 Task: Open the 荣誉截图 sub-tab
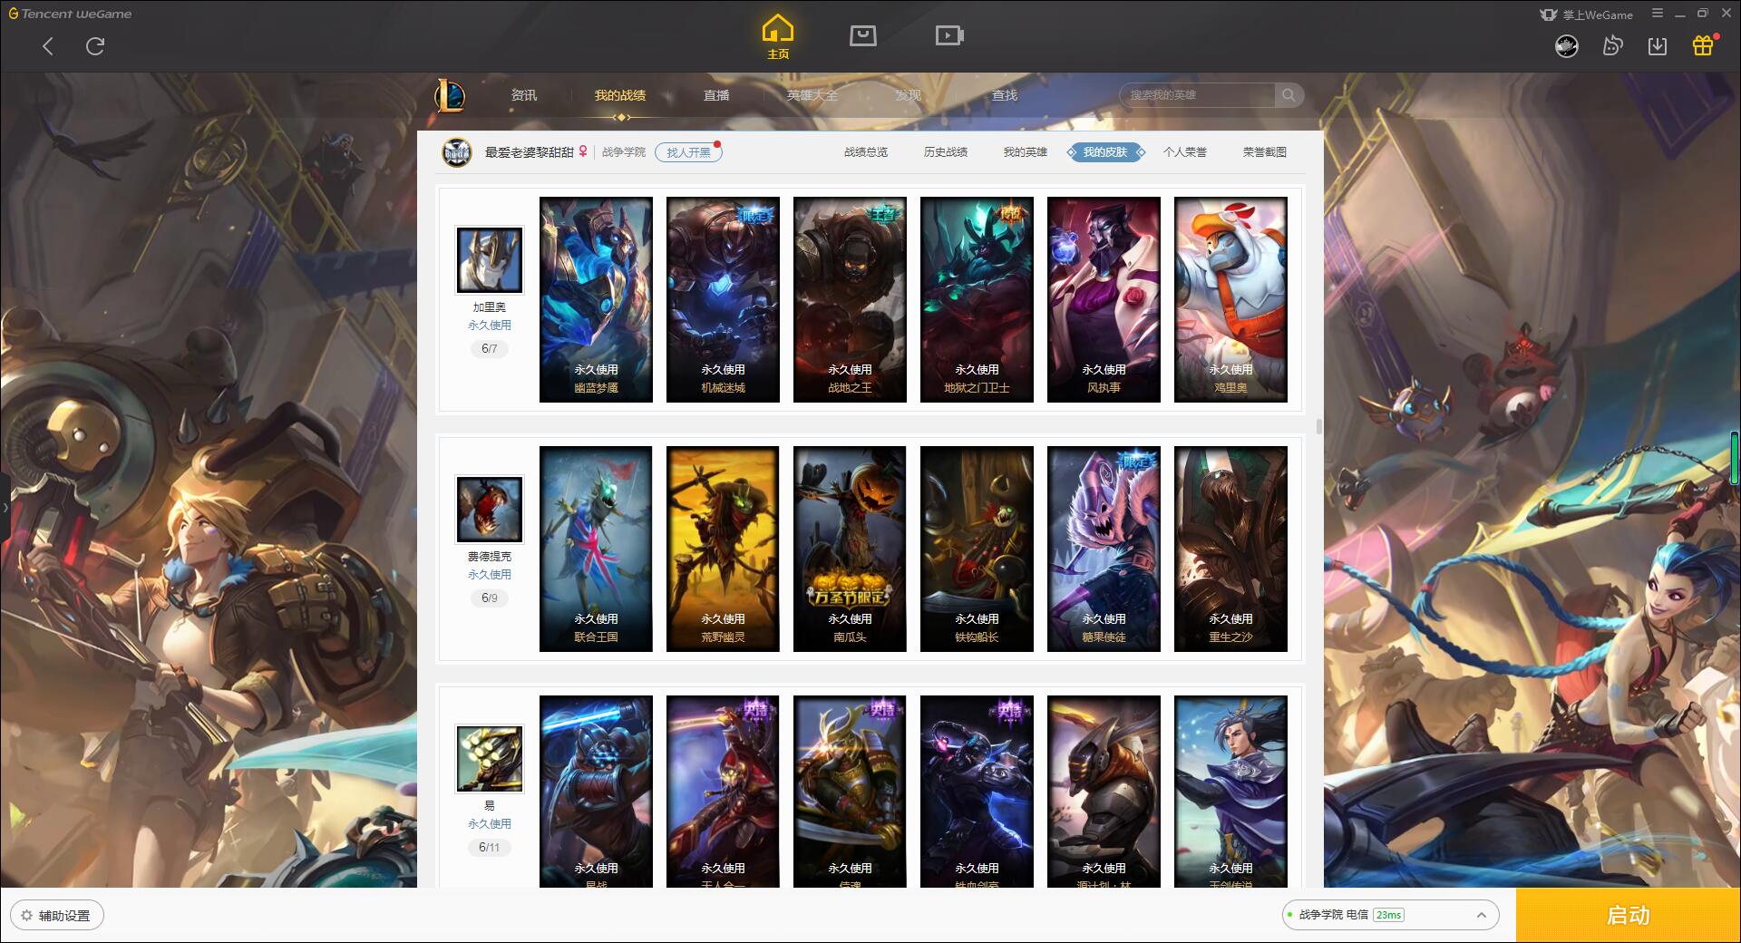1265,152
